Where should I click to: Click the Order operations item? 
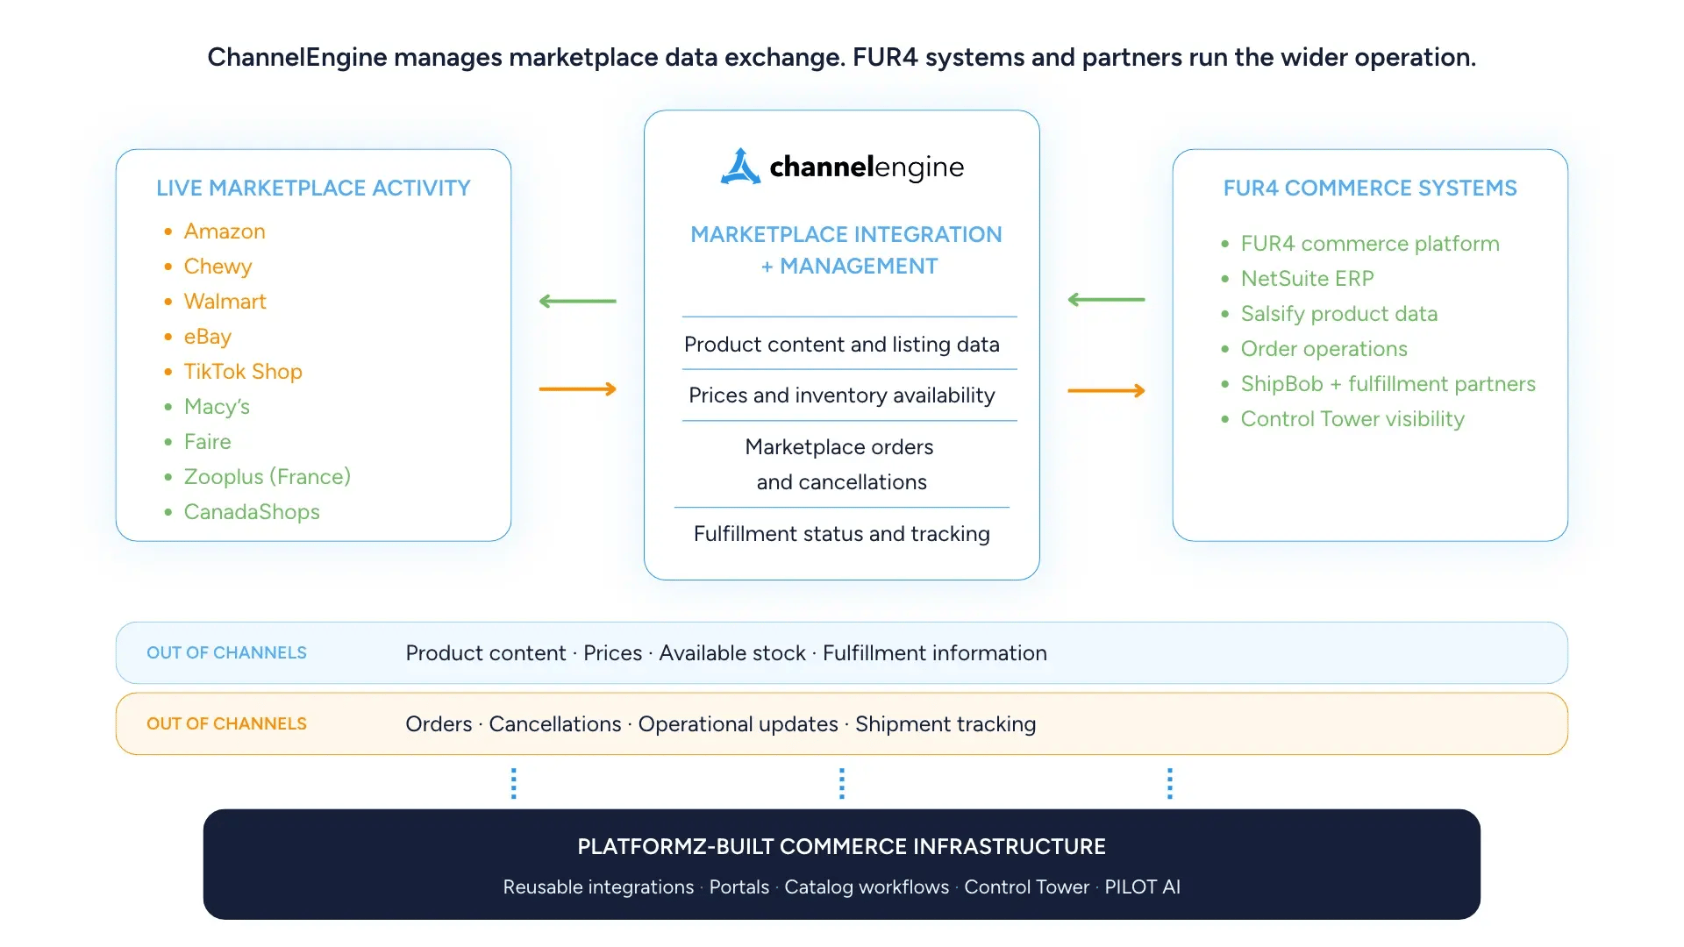1324,349
